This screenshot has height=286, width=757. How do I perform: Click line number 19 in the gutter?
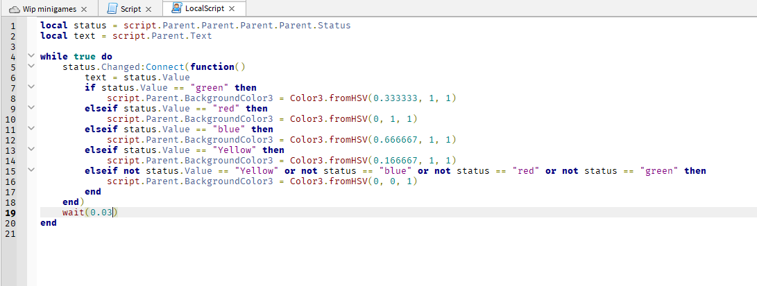click(12, 212)
